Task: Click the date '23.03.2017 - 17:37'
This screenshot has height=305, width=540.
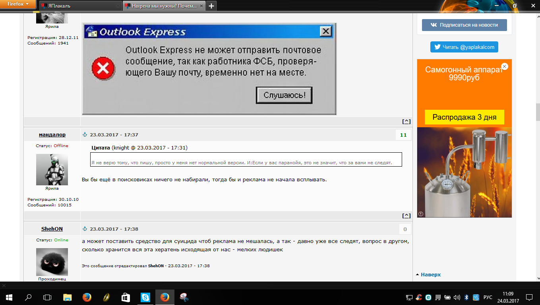Action: tap(114, 135)
